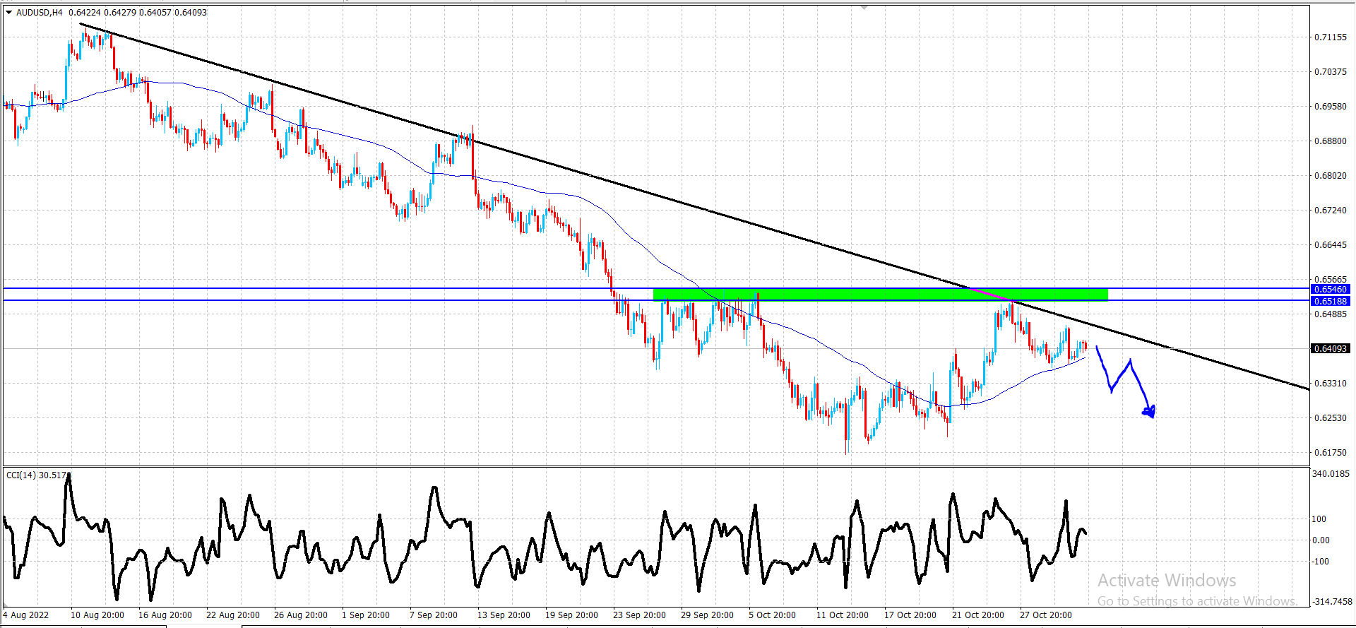Select the current price 0.64093 label
Image resolution: width=1356 pixels, height=628 pixels.
(x=1331, y=348)
